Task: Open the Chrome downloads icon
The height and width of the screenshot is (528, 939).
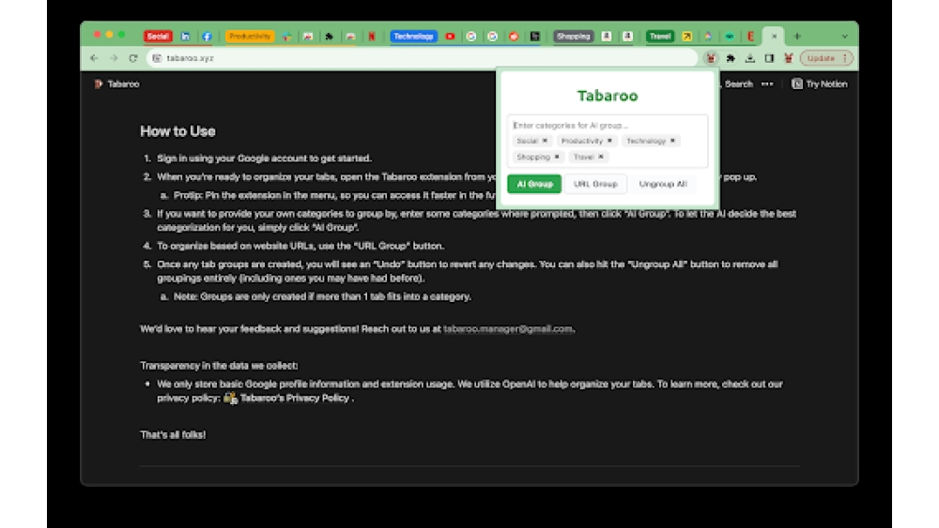Action: 749,58
